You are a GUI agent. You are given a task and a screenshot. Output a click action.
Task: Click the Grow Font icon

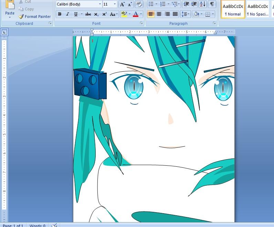pyautogui.click(x=122, y=4)
